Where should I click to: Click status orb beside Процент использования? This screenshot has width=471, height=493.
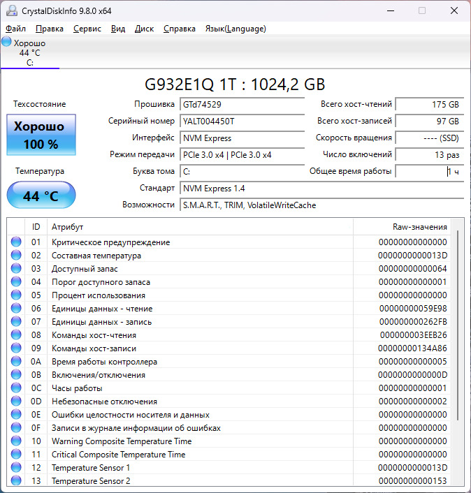tap(16, 295)
